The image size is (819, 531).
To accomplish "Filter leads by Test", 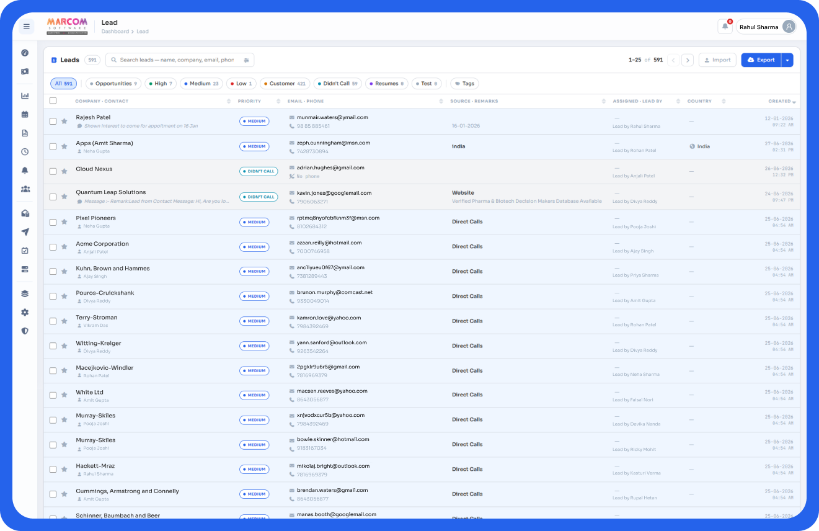I will click(427, 84).
